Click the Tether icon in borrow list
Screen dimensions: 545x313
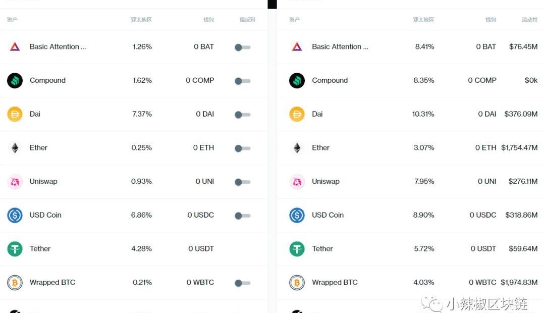click(297, 249)
